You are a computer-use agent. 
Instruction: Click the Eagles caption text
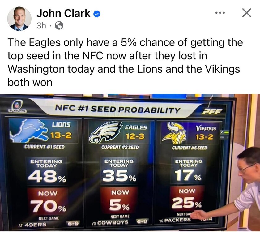point(124,60)
